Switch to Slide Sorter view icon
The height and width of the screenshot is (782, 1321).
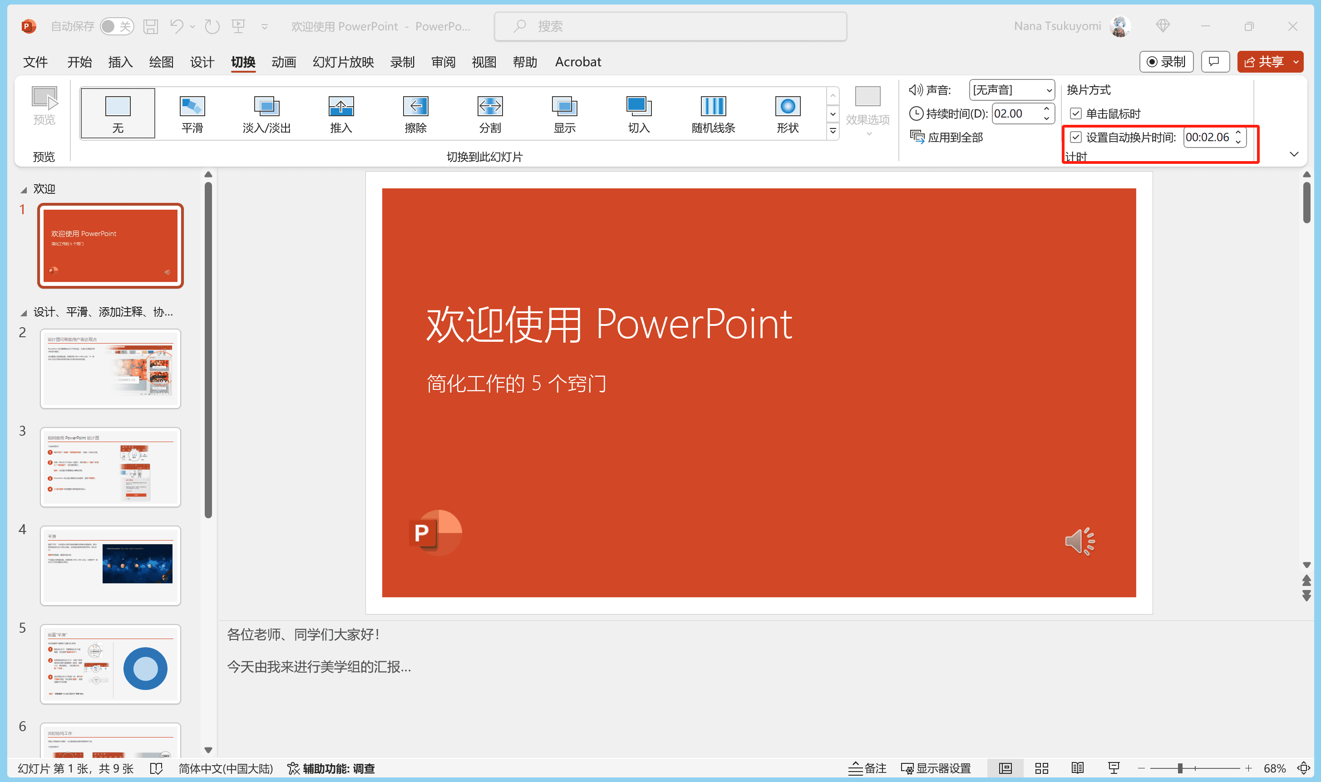click(1041, 768)
